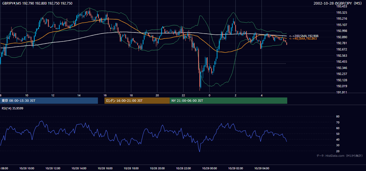Click the 200 SMA 192.908 label
The image size is (366, 171).
click(x=304, y=36)
